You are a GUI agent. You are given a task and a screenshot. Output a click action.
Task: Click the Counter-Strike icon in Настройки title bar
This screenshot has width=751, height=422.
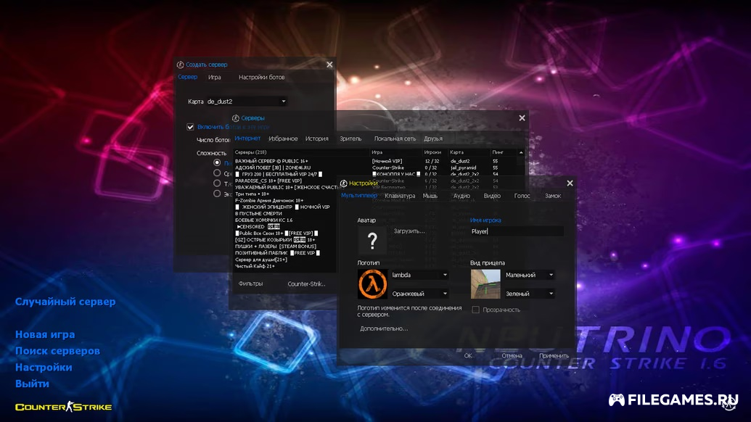point(343,183)
